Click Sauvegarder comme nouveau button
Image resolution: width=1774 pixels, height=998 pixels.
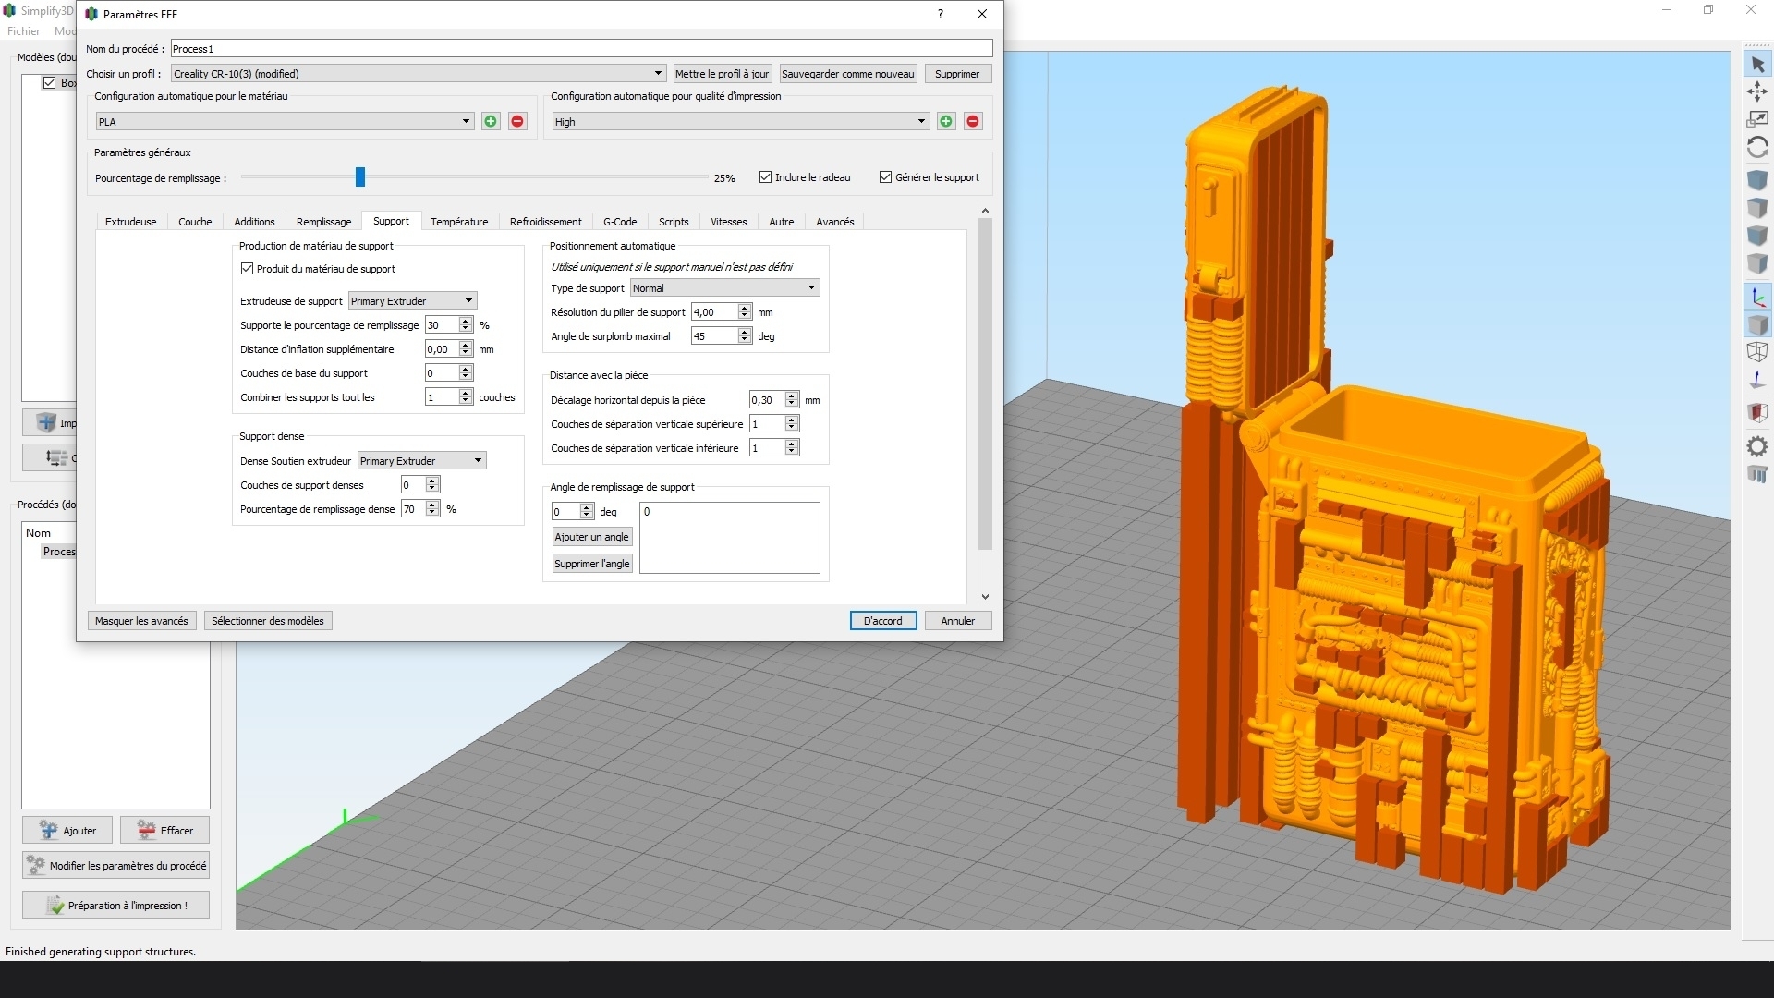coord(848,74)
